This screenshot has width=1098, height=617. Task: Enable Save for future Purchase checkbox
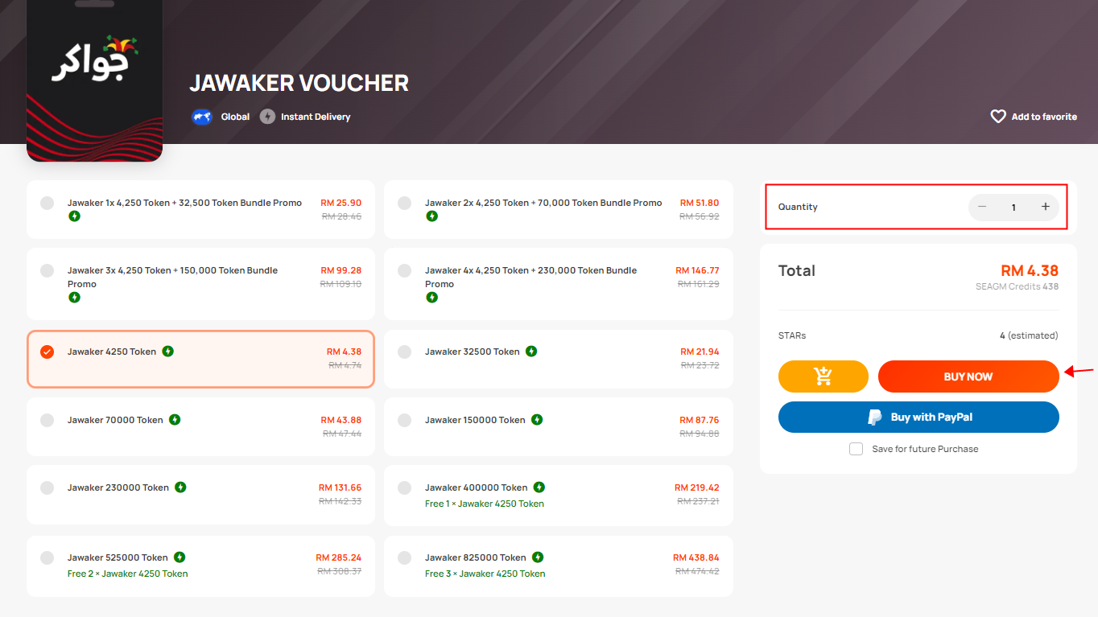tap(857, 449)
